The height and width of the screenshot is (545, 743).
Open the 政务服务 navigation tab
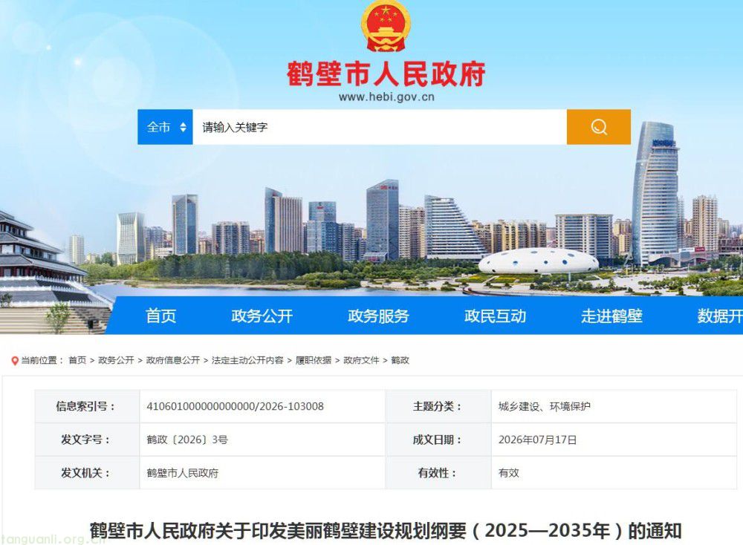pos(378,316)
